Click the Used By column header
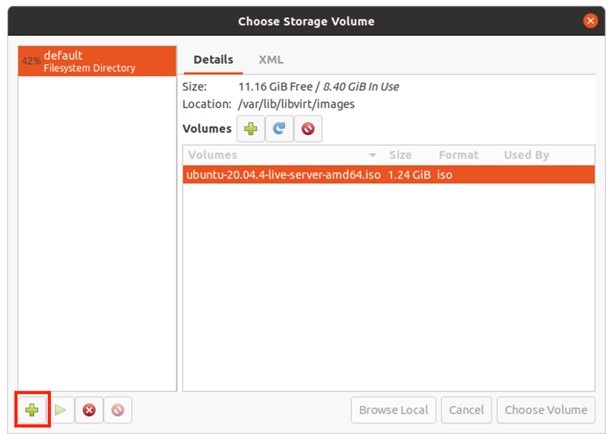Screen dimensions: 613x441 click(x=526, y=156)
